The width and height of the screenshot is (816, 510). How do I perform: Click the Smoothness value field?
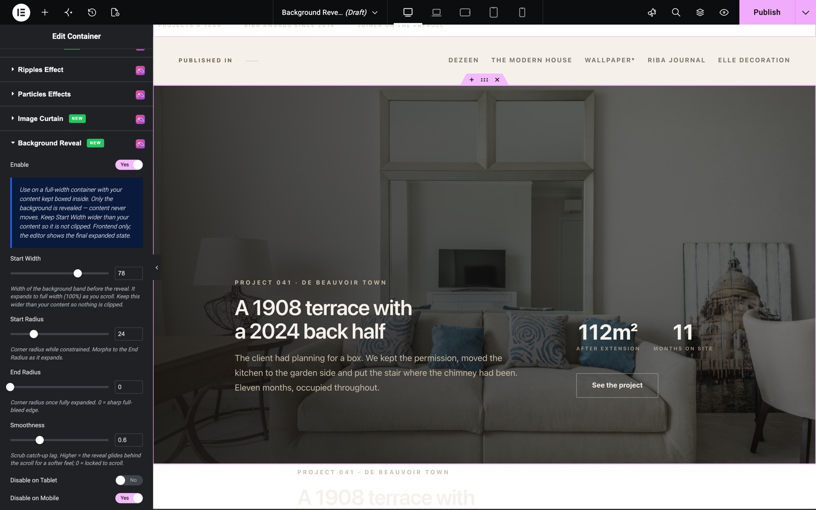click(129, 440)
